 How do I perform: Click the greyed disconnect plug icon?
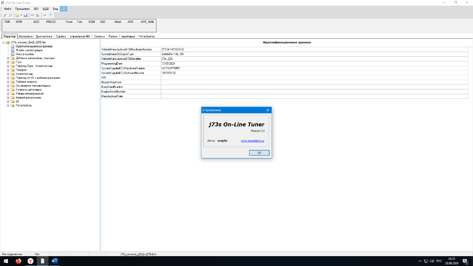tap(10, 15)
